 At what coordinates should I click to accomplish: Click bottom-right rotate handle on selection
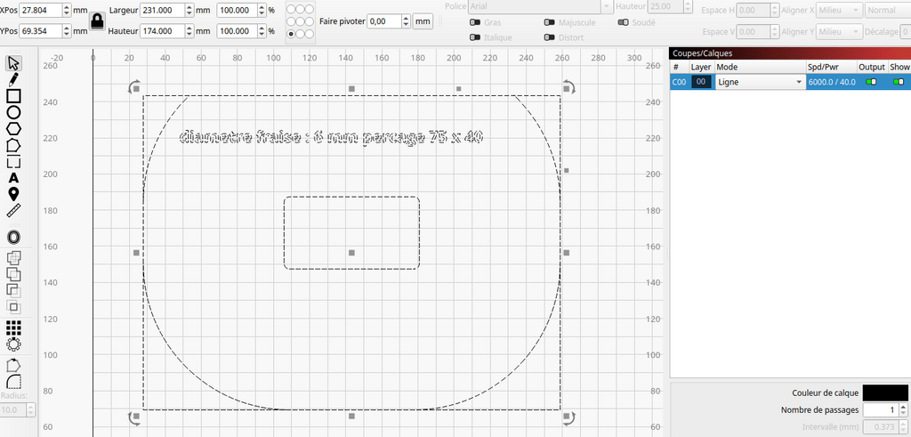[568, 417]
